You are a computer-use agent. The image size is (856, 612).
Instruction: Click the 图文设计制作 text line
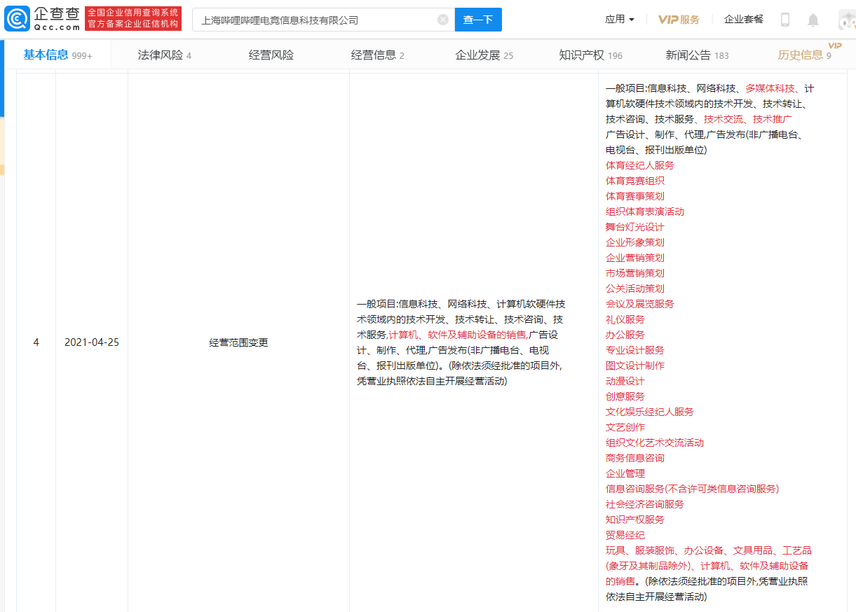(635, 366)
